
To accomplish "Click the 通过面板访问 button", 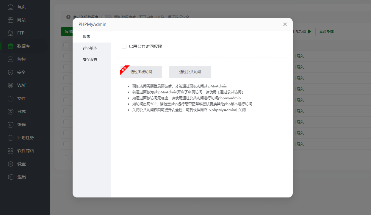I will coord(141,72).
